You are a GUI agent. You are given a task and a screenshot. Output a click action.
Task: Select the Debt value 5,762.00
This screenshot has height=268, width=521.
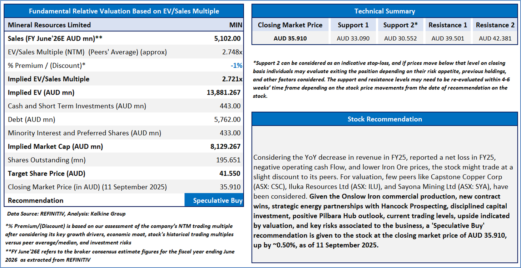227,119
